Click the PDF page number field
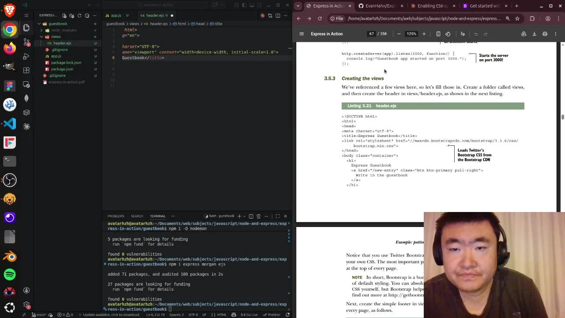Screen dimensions: 565x318 [x=372, y=34]
